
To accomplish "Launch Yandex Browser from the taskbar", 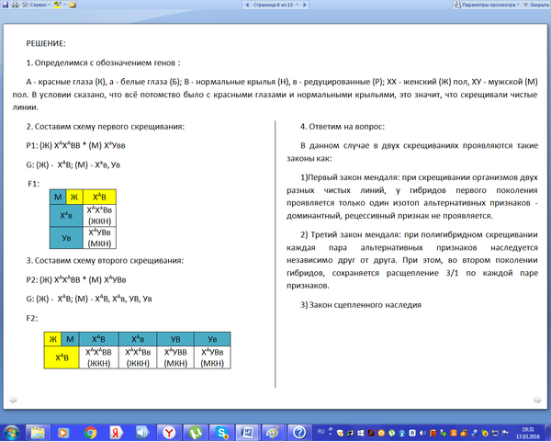I will [169, 431].
